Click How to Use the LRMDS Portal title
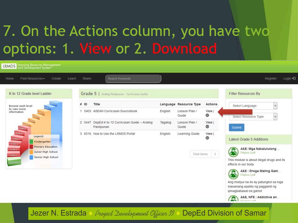This screenshot has height=223, width=298. tap(114, 133)
